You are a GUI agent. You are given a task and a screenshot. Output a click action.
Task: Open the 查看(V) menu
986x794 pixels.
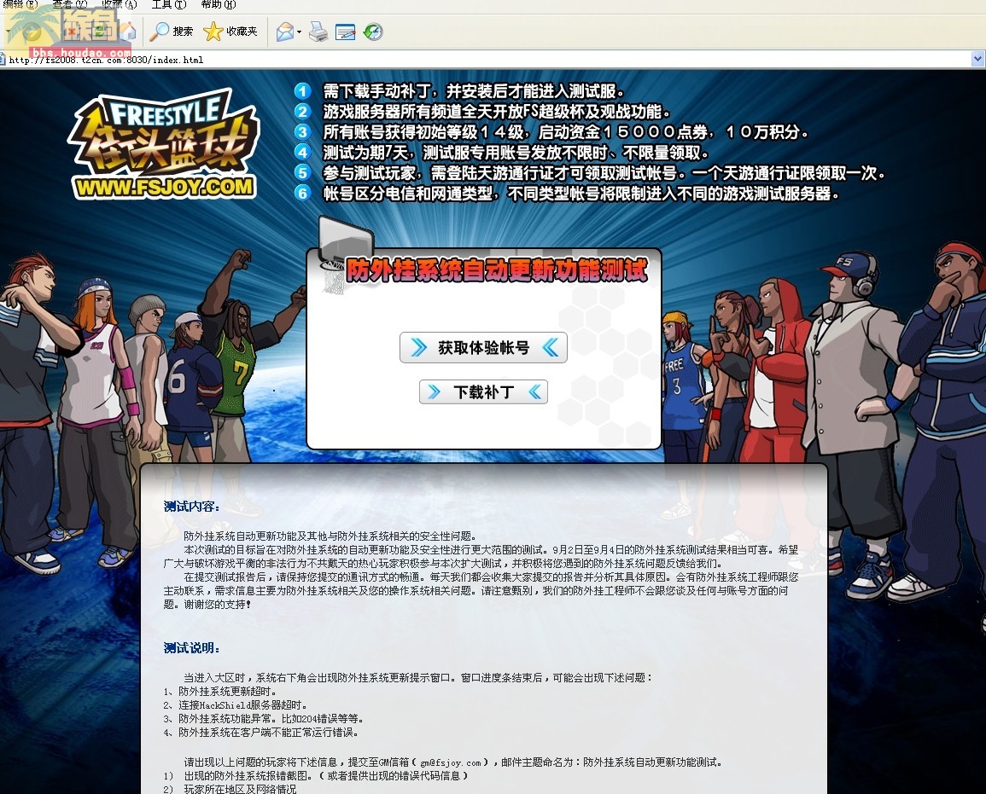69,4
